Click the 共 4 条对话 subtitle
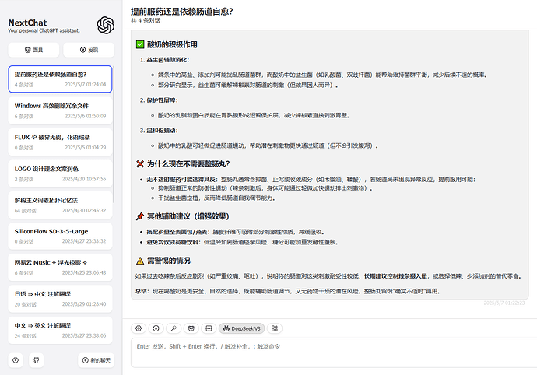This screenshot has height=375, width=537. pyautogui.click(x=146, y=20)
